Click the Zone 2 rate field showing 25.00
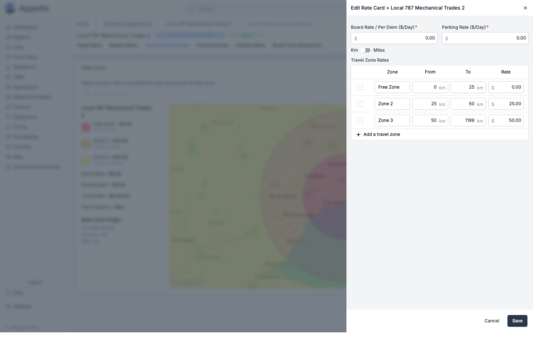 pos(506,104)
